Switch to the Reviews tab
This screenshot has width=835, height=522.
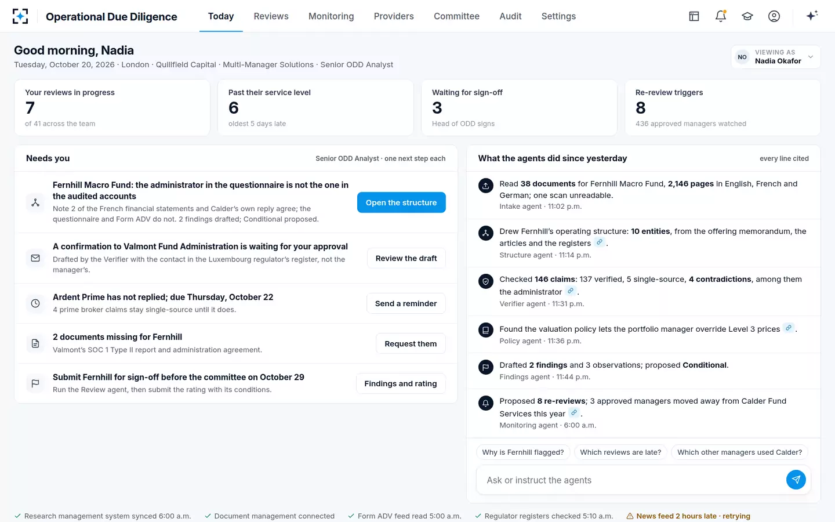(271, 16)
